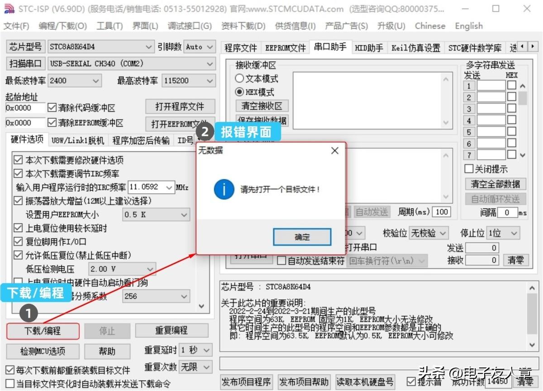Expand the chip model STC8A8K64D4 dropdown
This screenshot has height=391, width=543.
click(x=149, y=47)
